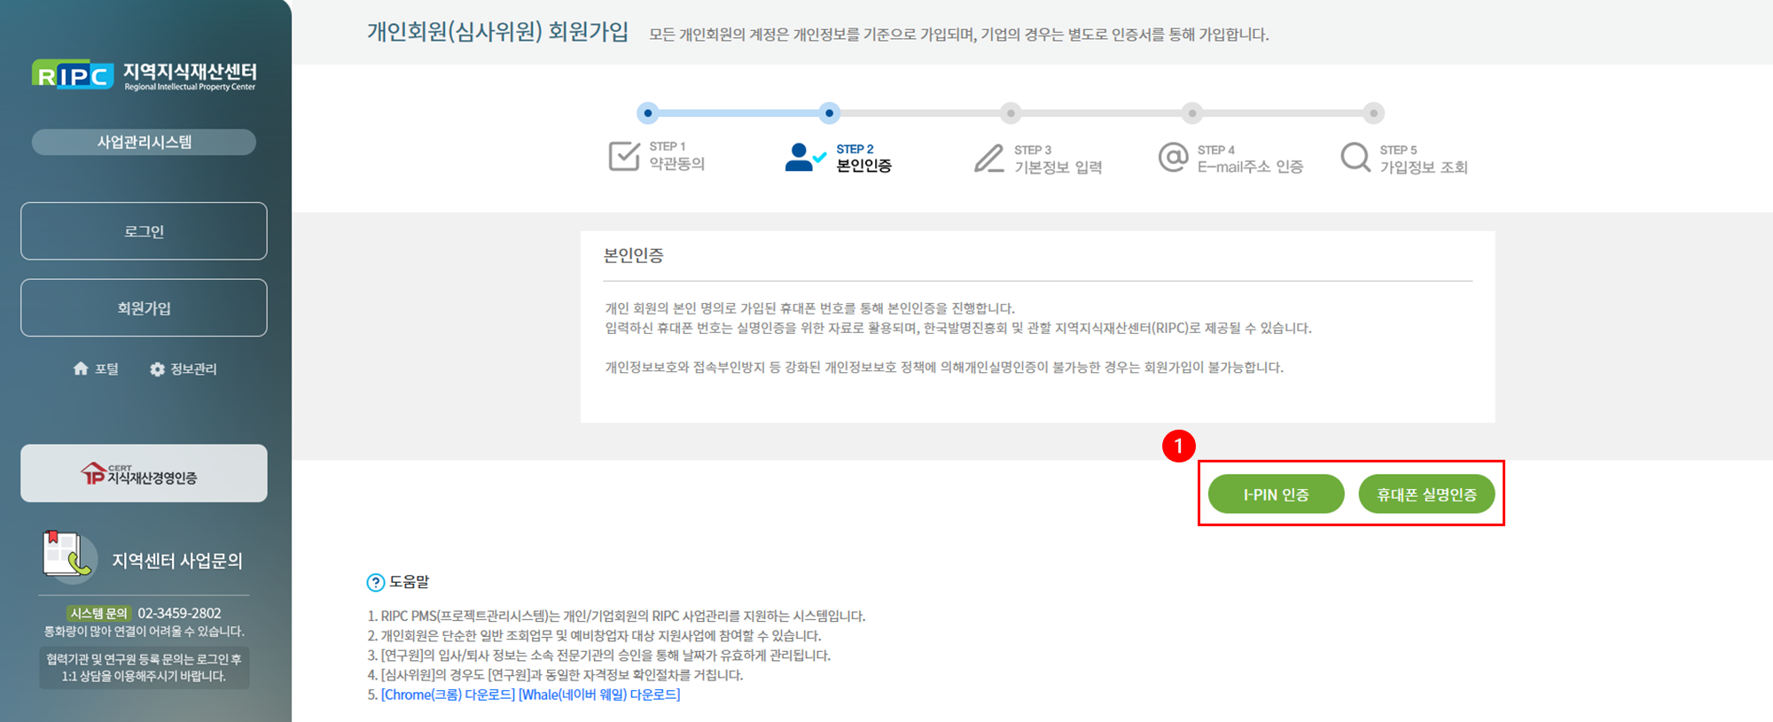Click the STEP 1 checkbox icon
This screenshot has height=722, width=1773.
coord(624,156)
